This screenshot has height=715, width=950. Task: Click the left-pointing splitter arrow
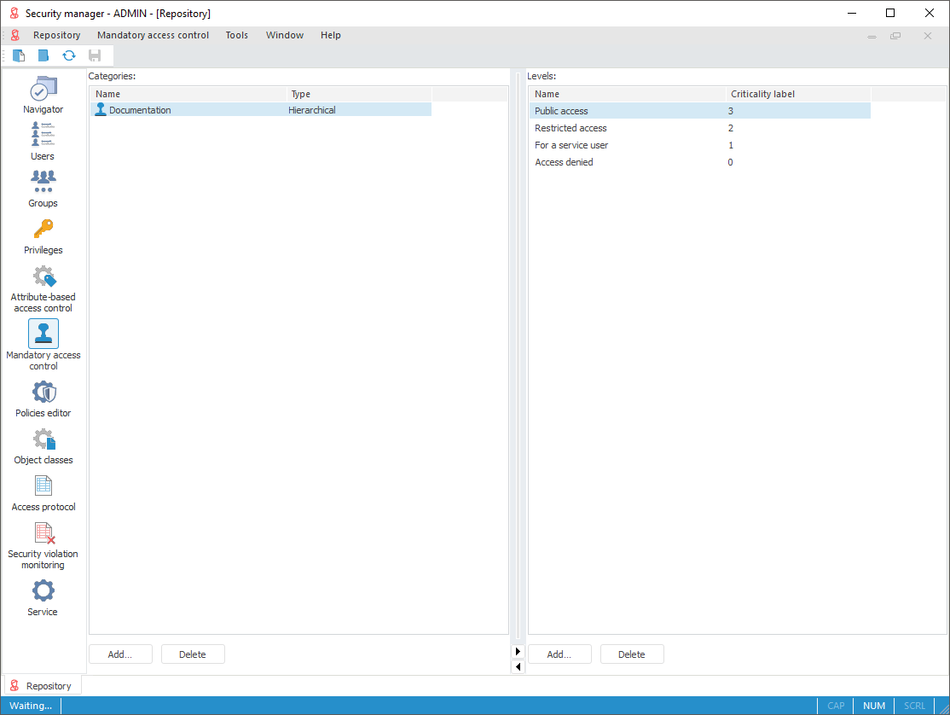518,666
